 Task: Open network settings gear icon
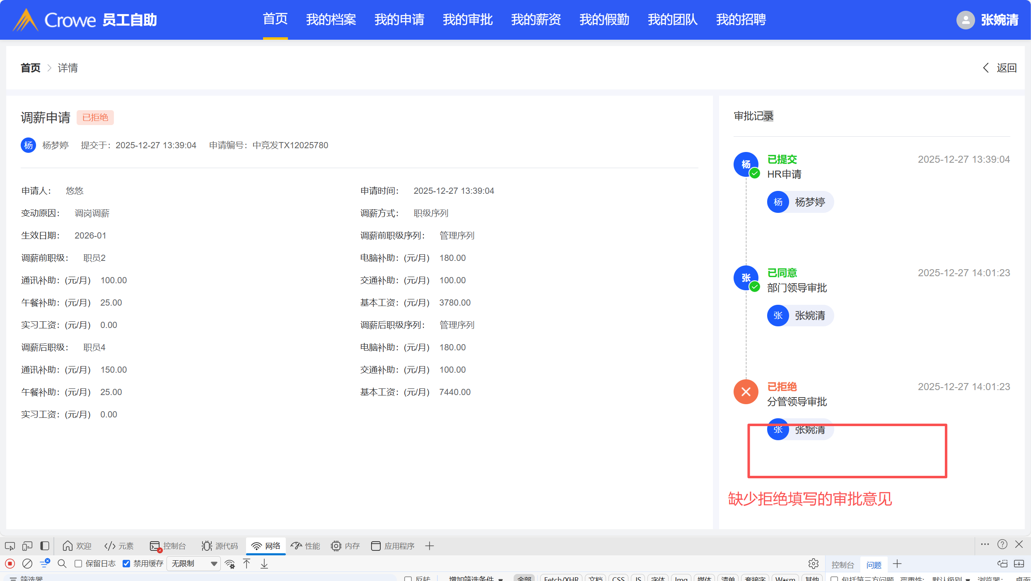pyautogui.click(x=813, y=564)
